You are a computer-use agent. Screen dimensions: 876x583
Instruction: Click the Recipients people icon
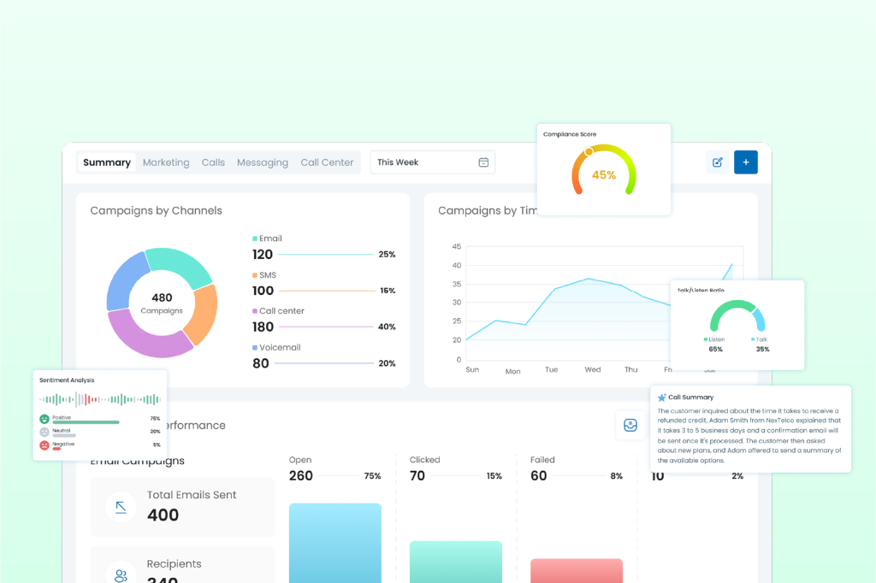pos(121,574)
